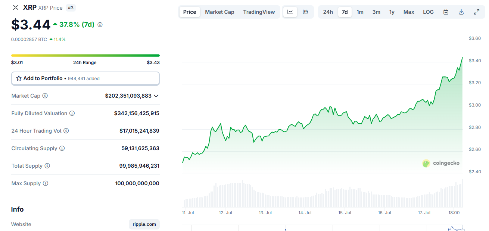The width and height of the screenshot is (489, 231).
Task: Click the info icon beside Fully Diluted Valuation
Action: pos(72,113)
